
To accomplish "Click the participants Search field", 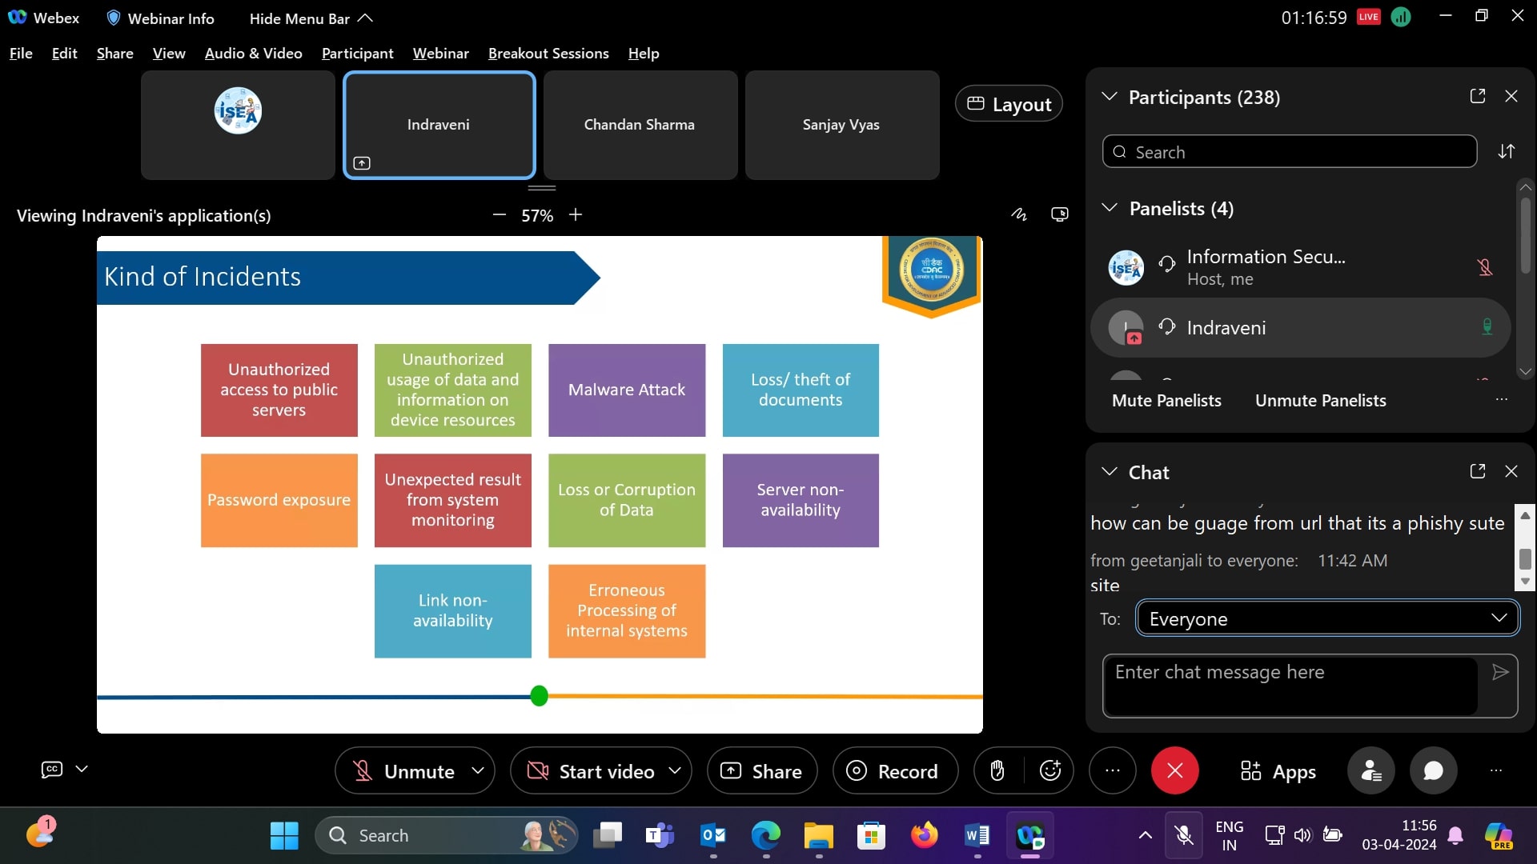I will pyautogui.click(x=1289, y=151).
